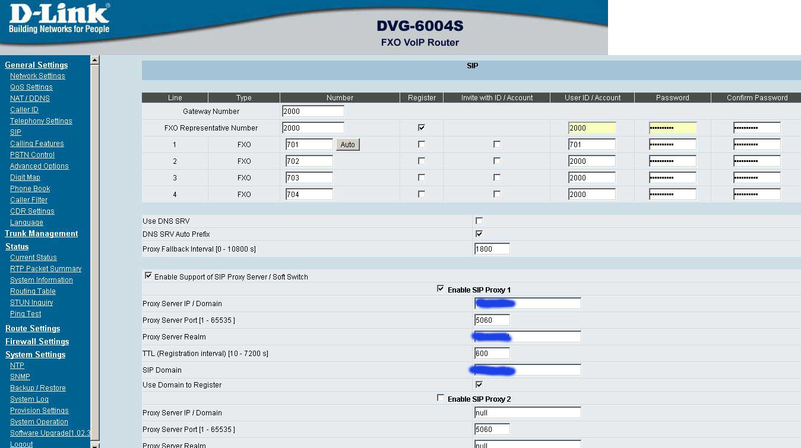Toggle Use Domain to Register checkbox
801x448 pixels.
coord(479,385)
